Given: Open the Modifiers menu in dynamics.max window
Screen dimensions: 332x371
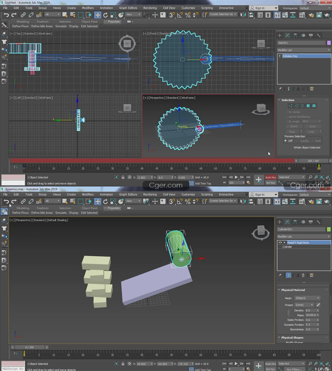Looking at the screenshot, I should [x=88, y=194].
